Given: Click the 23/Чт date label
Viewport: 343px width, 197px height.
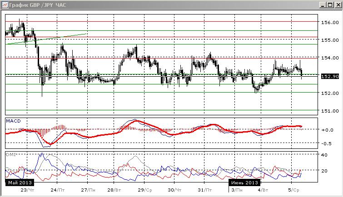Looking at the screenshot, I should 27,190.
